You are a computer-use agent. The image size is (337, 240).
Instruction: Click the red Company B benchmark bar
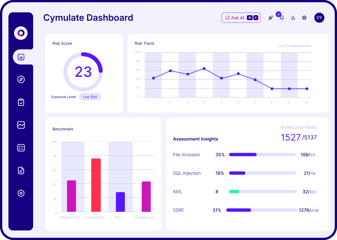coord(96,185)
